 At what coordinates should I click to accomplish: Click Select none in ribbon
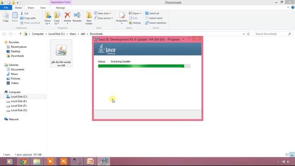point(153,18)
